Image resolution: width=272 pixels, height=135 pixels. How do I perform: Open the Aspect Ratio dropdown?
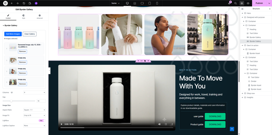pos(34,110)
